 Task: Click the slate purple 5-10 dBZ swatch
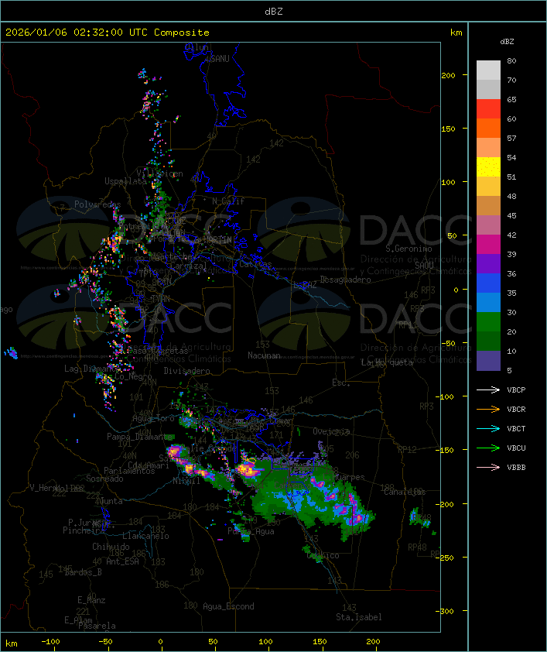point(488,361)
